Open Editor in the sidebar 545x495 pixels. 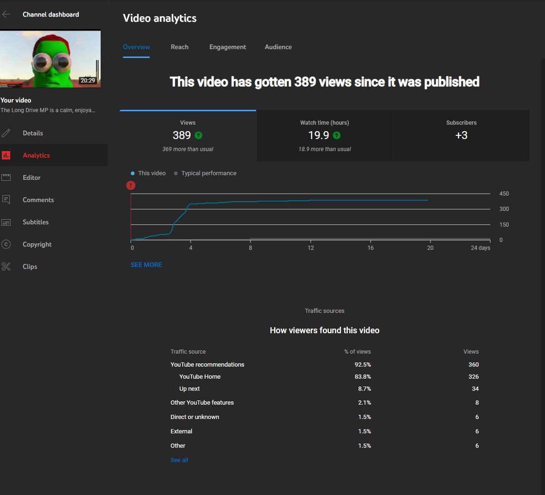point(53,178)
